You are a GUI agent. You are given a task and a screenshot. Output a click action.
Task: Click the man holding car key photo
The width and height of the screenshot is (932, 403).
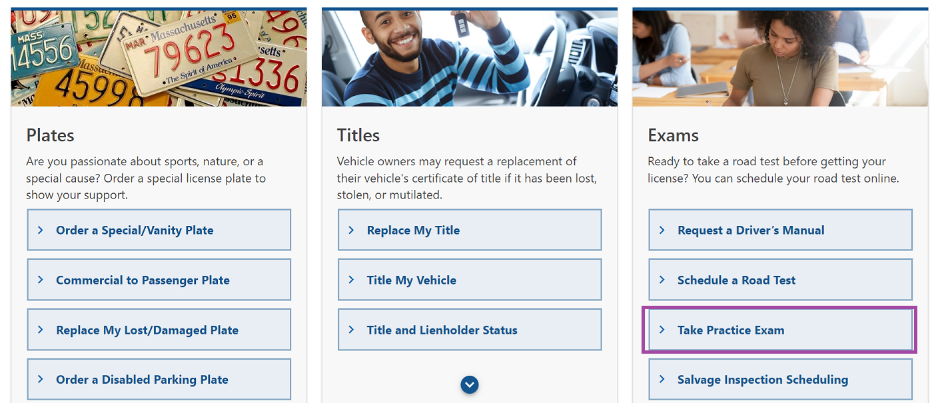click(x=469, y=57)
